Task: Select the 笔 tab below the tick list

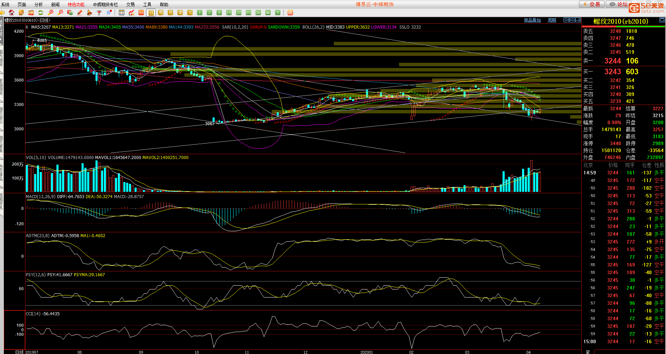Action: pyautogui.click(x=588, y=352)
